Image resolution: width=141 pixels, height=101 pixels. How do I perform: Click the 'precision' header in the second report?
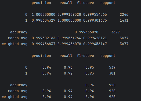coord(41,56)
